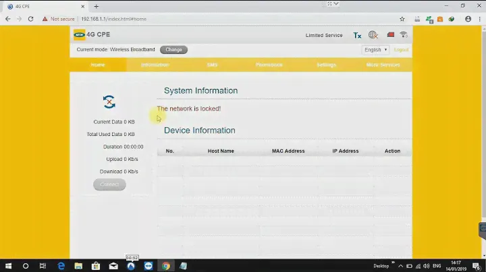Open the English language dropdown
This screenshot has width=486, height=272.
click(375, 50)
